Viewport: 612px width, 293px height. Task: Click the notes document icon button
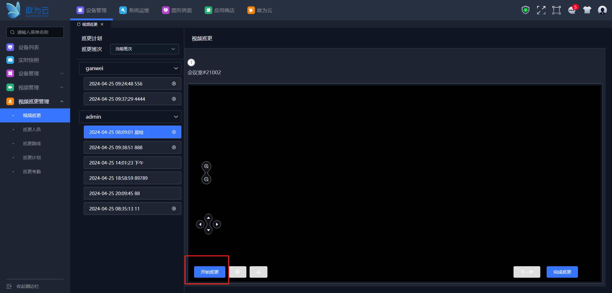(237, 272)
